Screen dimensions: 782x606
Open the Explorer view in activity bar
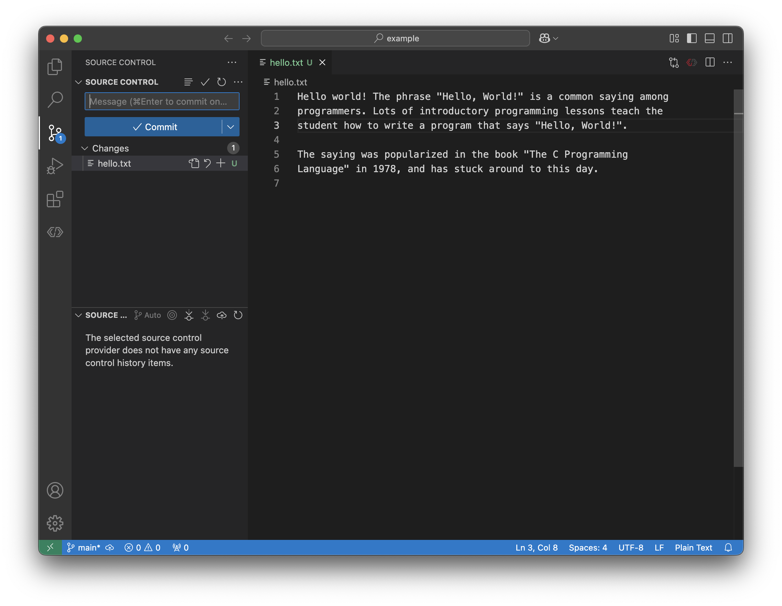coord(55,66)
